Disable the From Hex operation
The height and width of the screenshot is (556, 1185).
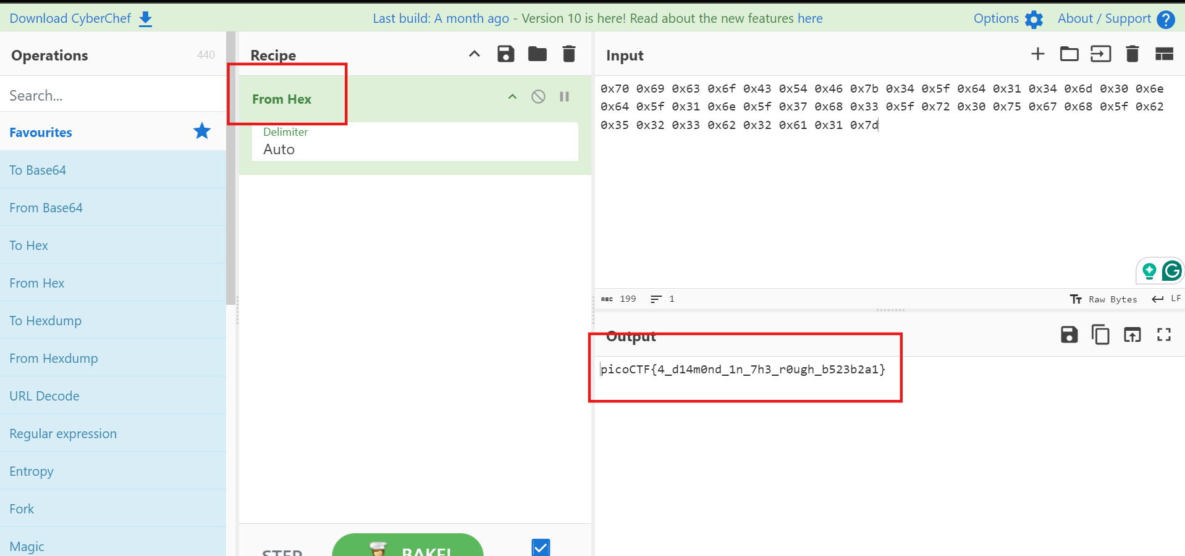pyautogui.click(x=538, y=97)
